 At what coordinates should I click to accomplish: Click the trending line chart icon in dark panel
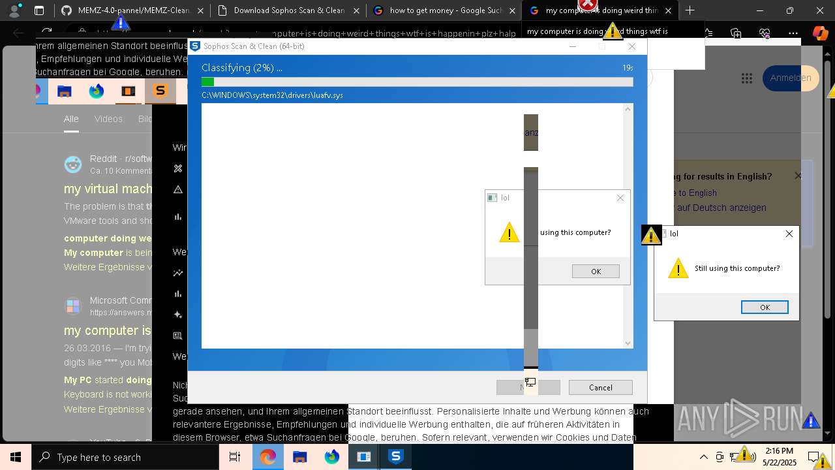177,273
